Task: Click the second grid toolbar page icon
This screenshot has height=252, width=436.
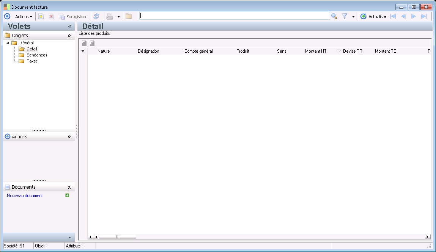Action: click(x=92, y=43)
